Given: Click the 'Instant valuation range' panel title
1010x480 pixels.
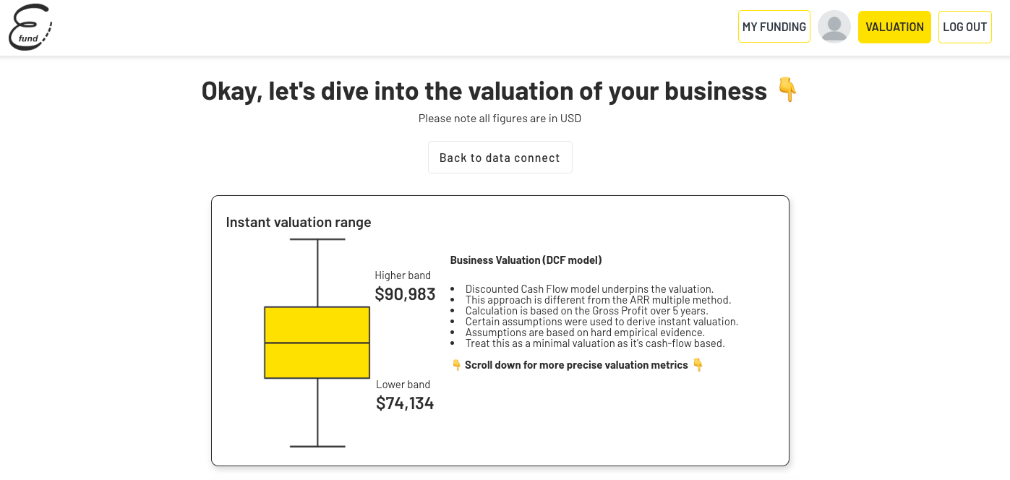Looking at the screenshot, I should pyautogui.click(x=298, y=222).
